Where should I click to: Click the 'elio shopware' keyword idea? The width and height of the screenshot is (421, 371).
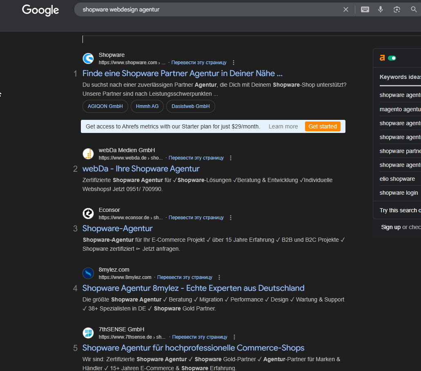tap(397, 179)
